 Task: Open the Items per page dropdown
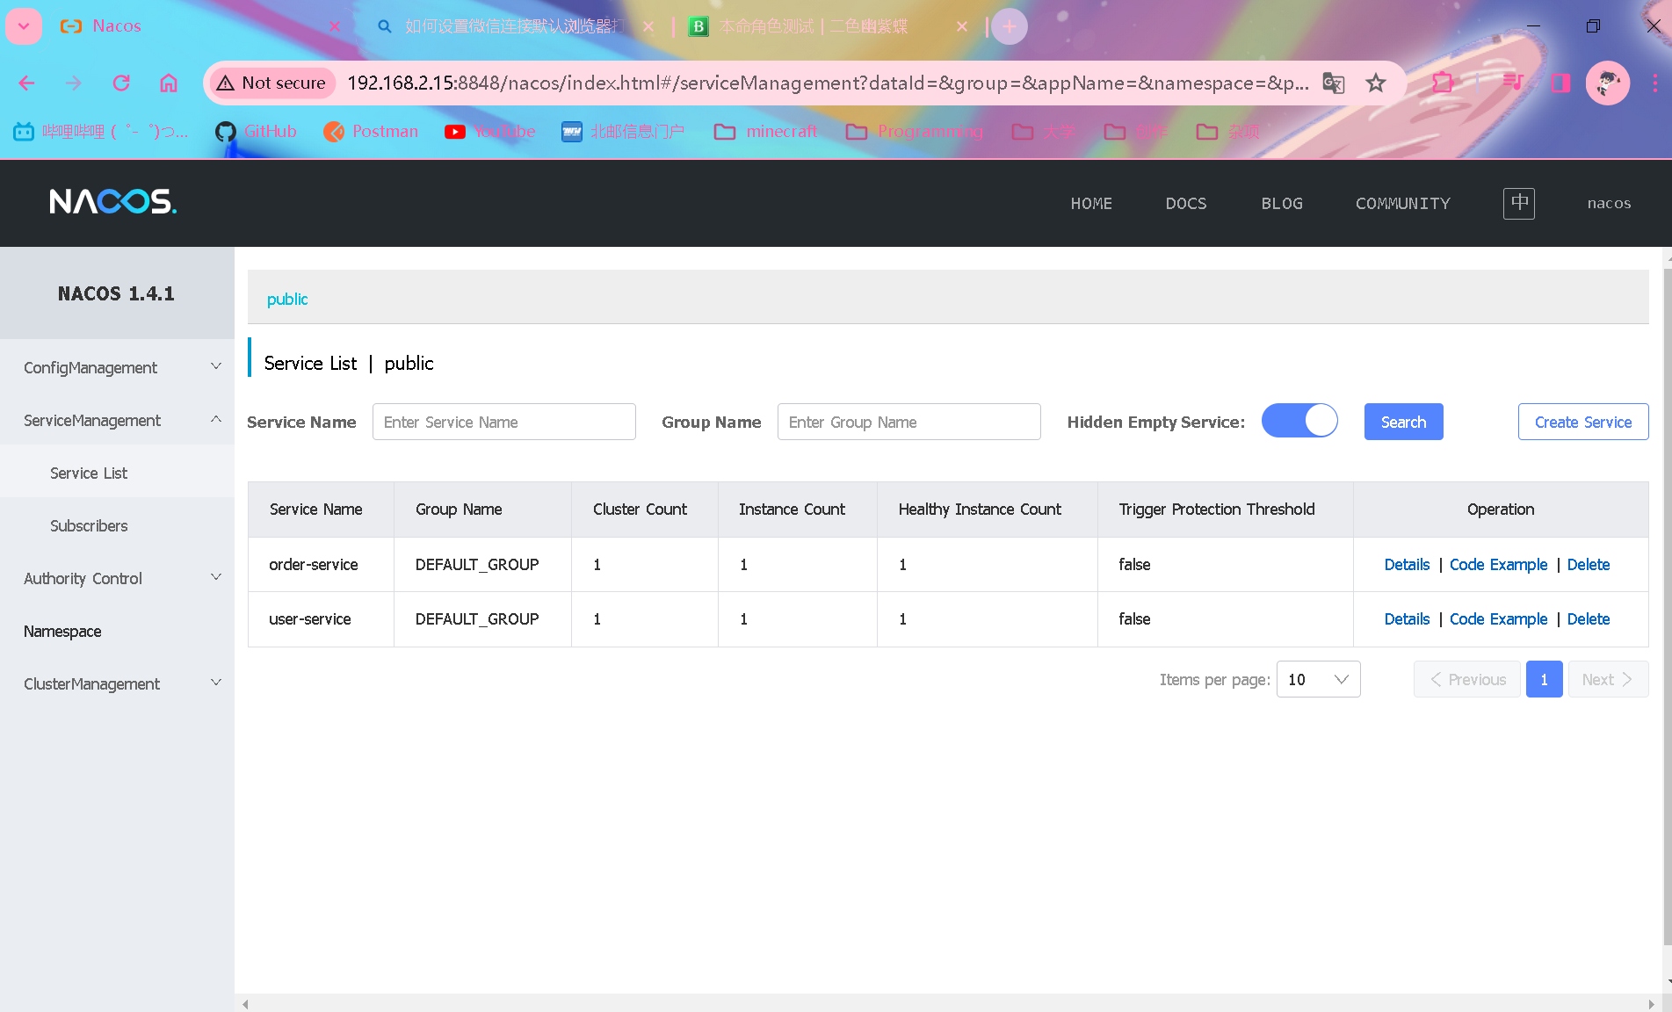click(x=1319, y=679)
